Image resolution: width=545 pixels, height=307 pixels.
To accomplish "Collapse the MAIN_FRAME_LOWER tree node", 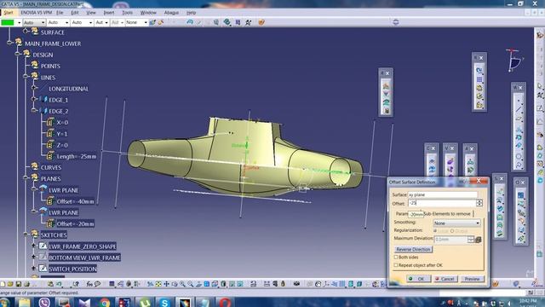I will (9, 43).
